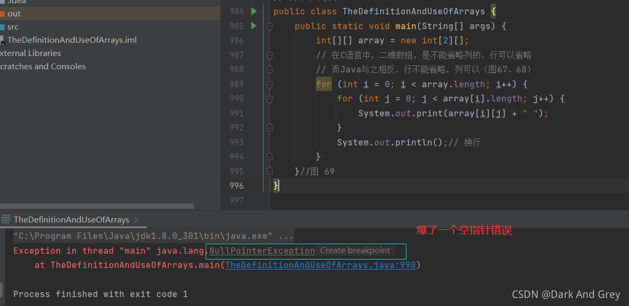Click line number 997 in gutter
629x306 pixels.
point(236,200)
